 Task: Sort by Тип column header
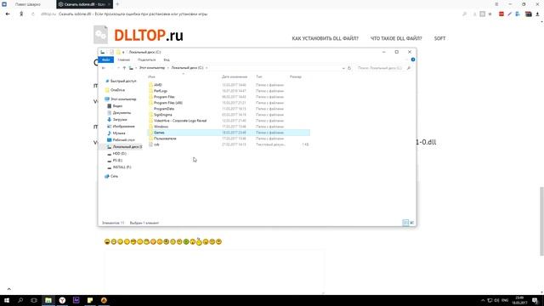click(259, 76)
